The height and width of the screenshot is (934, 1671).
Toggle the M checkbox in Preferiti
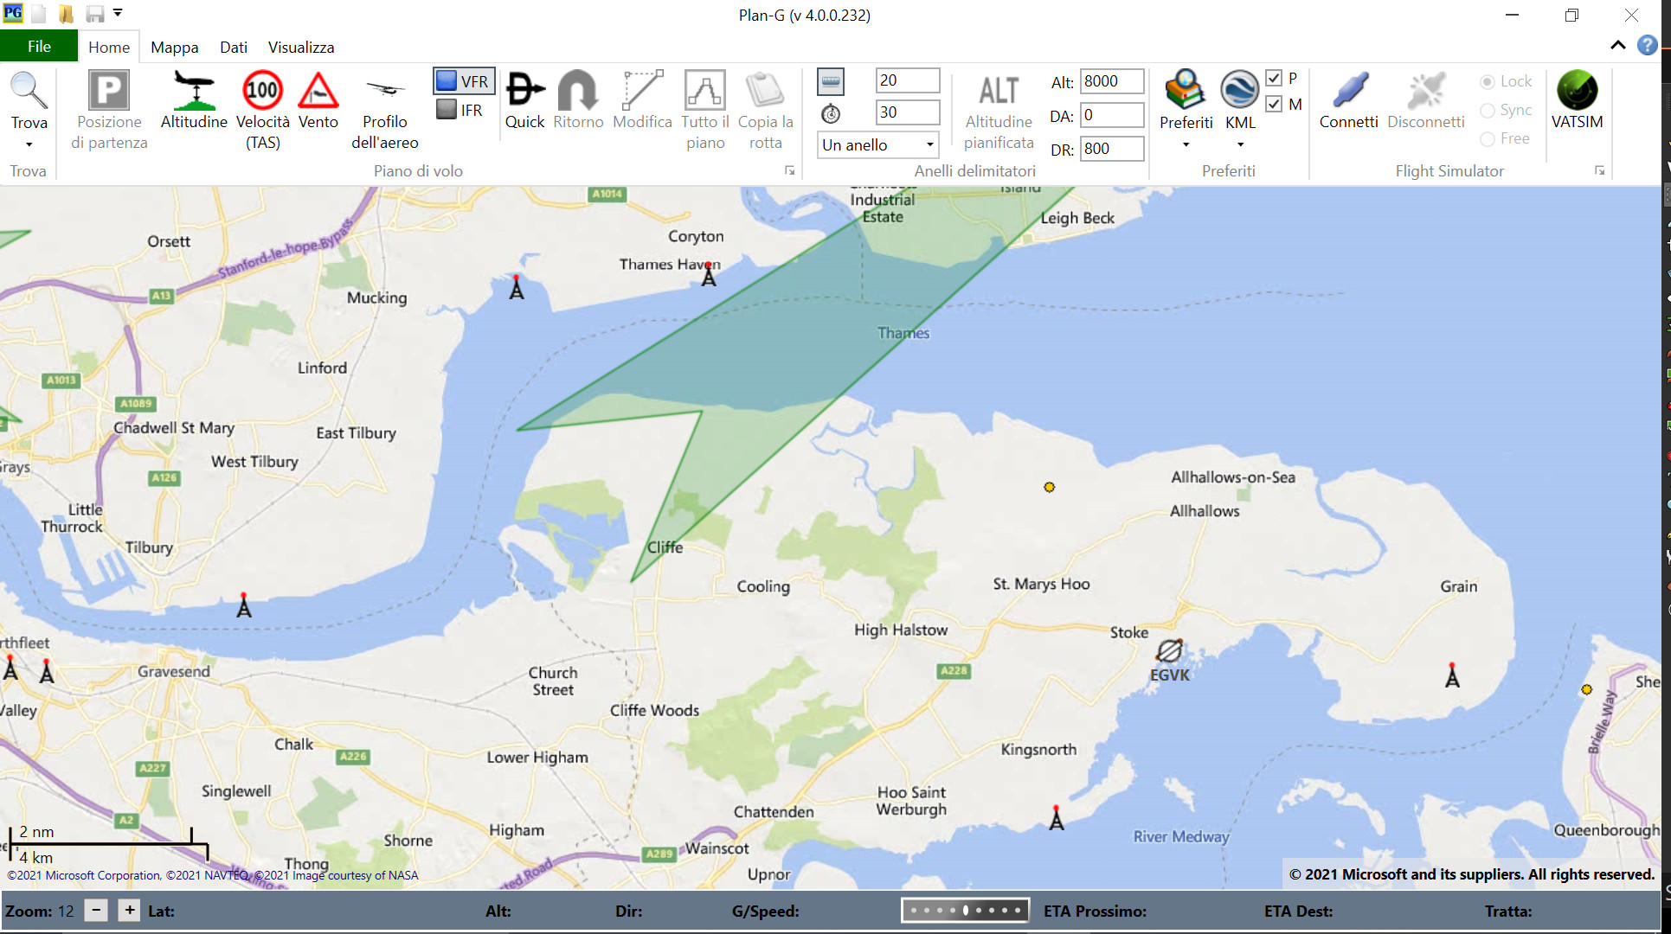coord(1274,105)
